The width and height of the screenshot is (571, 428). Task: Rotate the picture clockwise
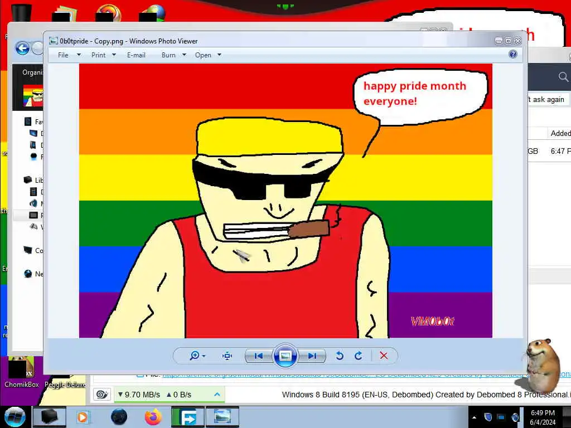pos(359,356)
